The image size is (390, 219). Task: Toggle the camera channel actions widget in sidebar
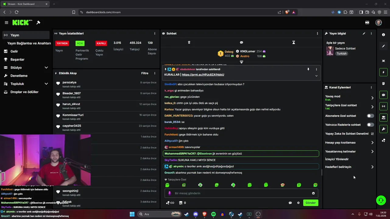(383, 117)
